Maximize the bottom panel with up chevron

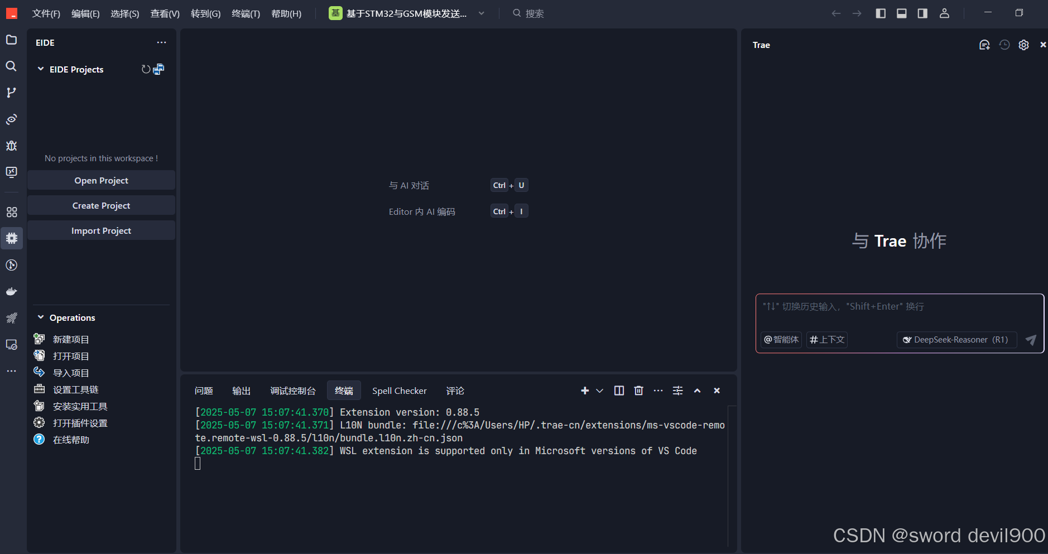[697, 391]
